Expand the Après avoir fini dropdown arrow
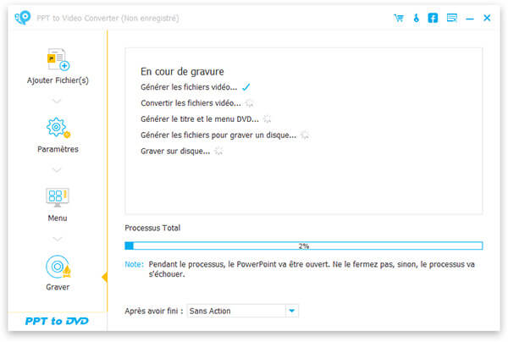 coord(292,311)
